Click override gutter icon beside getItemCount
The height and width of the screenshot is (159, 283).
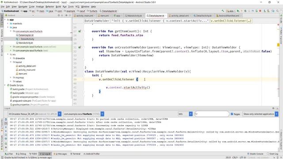pos(80,31)
